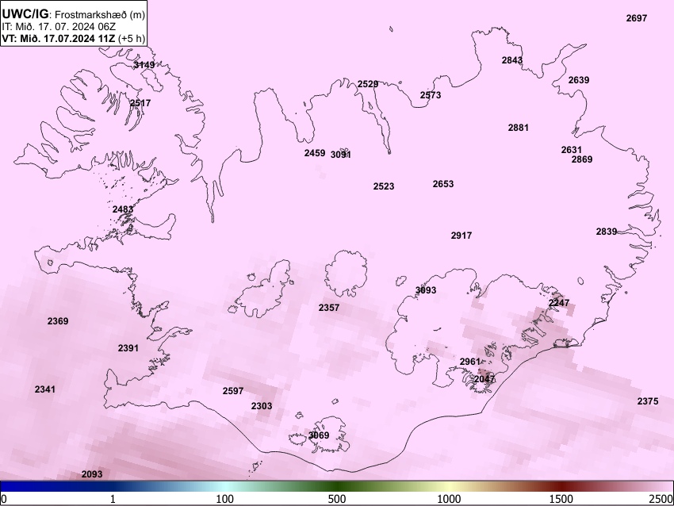Click the value 2597
This screenshot has width=674, height=506.
coord(233,391)
